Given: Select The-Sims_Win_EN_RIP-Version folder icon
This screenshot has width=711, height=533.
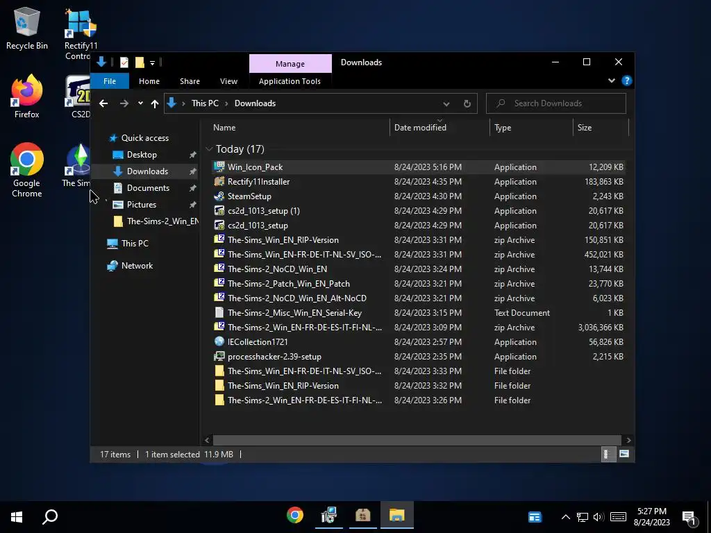Looking at the screenshot, I should [219, 386].
